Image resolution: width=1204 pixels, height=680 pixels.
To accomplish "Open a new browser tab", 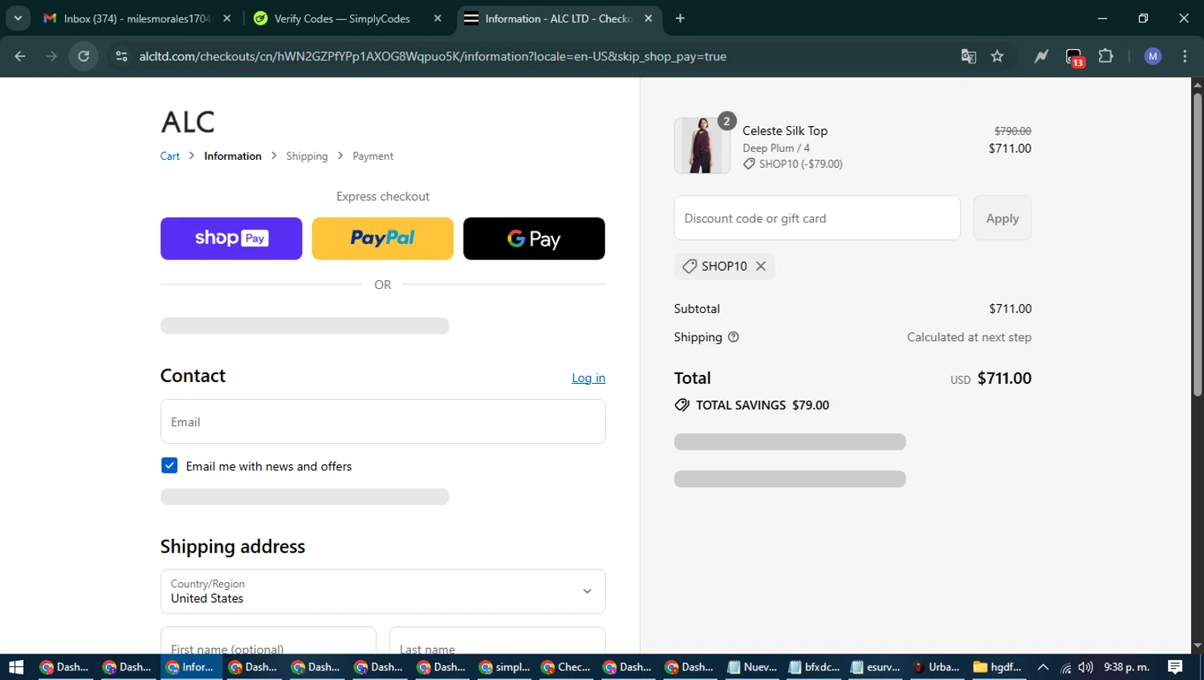I will coord(680,18).
